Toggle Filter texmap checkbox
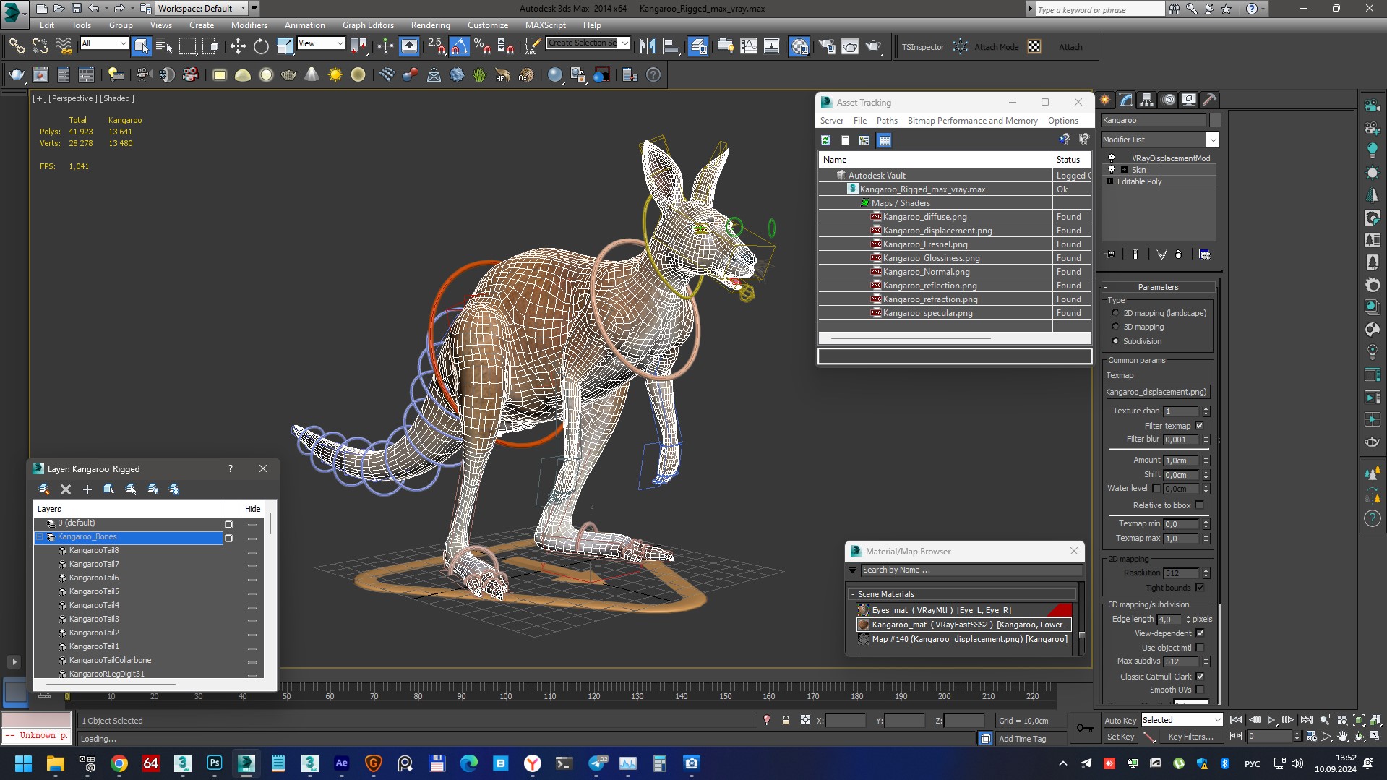Screen dimensions: 1387x780 pyautogui.click(x=1199, y=426)
